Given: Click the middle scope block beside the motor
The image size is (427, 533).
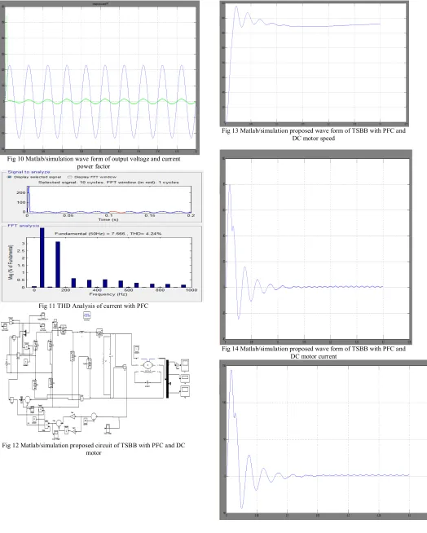Looking at the screenshot, I should pos(185,379).
